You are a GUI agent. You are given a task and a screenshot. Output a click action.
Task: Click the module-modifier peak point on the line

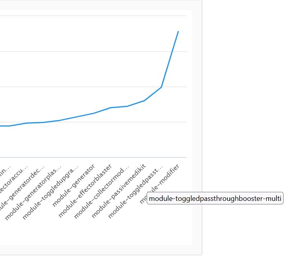click(x=178, y=31)
